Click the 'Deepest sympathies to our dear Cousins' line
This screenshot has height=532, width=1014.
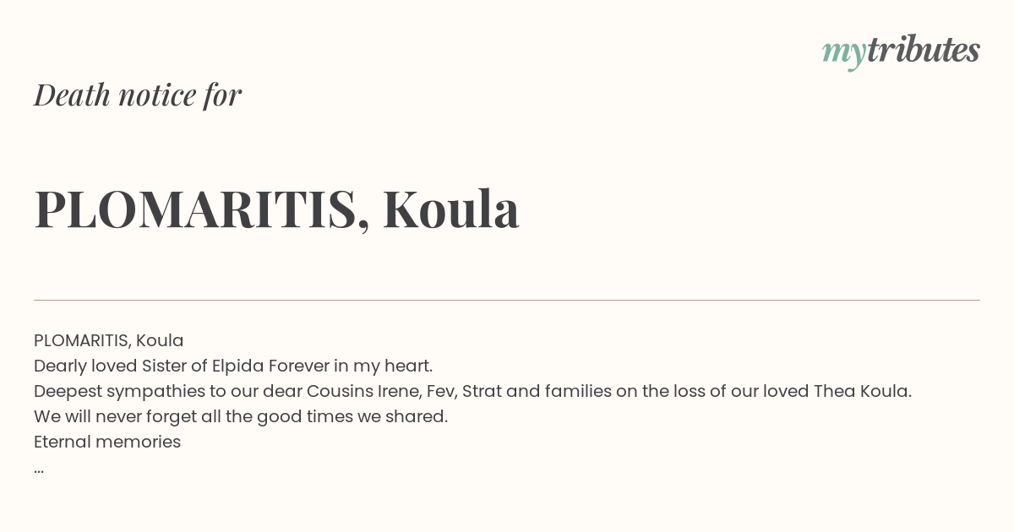[x=472, y=391]
